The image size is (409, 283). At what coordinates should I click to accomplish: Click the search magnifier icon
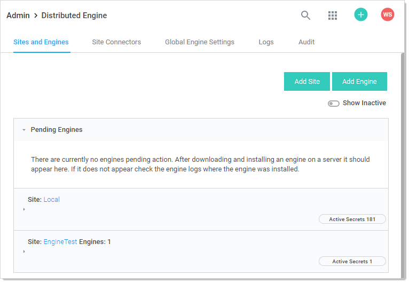click(x=305, y=15)
